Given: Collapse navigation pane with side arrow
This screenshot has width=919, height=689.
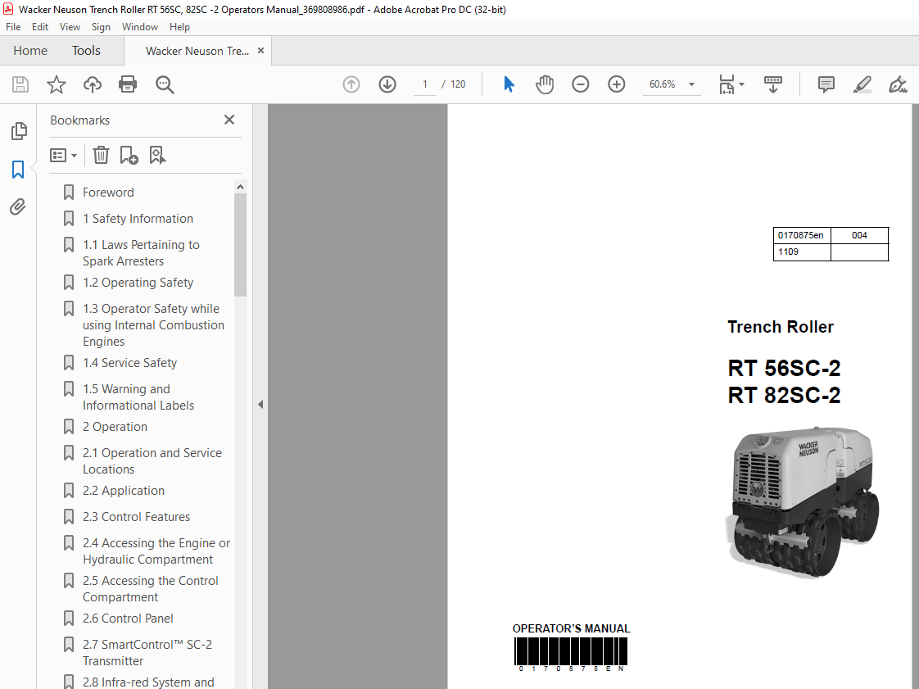Looking at the screenshot, I should pyautogui.click(x=260, y=404).
